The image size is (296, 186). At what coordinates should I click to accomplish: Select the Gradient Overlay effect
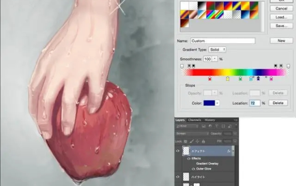coord(207,164)
